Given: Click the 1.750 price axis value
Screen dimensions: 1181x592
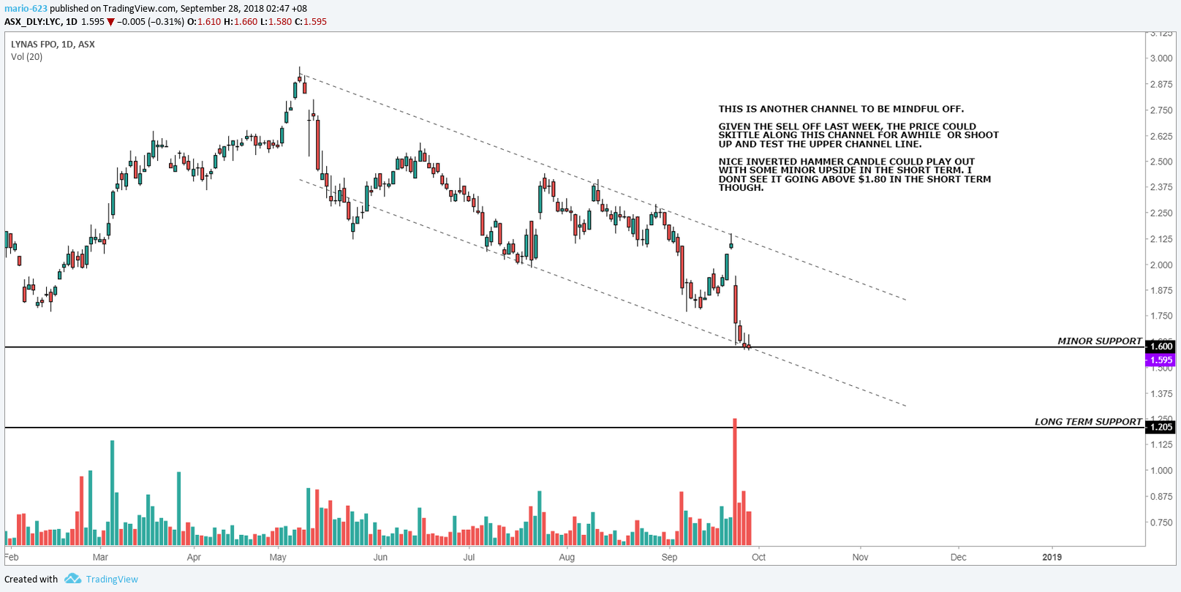Looking at the screenshot, I should [x=1161, y=316].
